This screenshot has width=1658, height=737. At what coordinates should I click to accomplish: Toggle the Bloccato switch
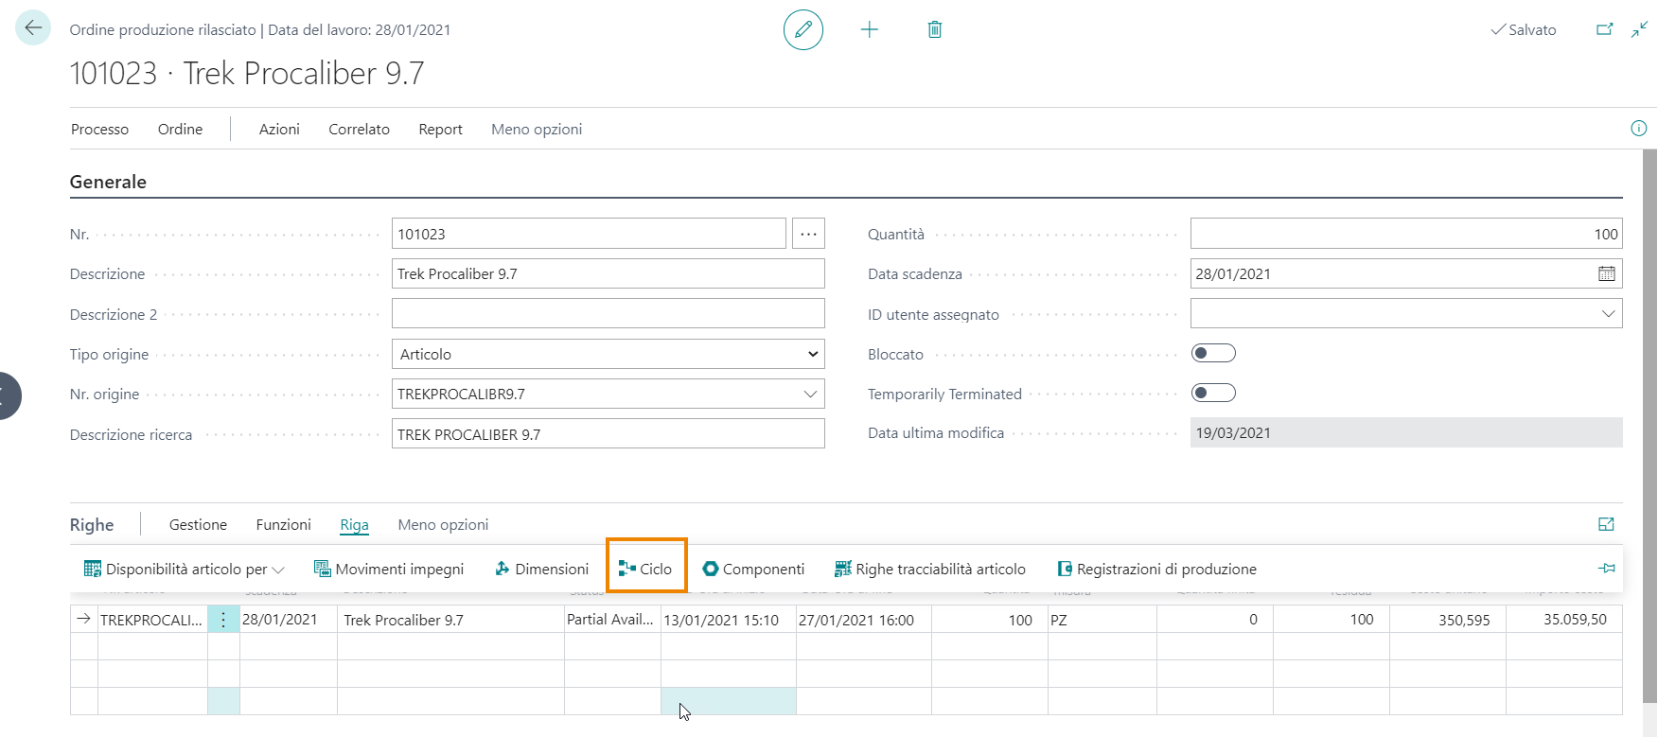(x=1213, y=353)
